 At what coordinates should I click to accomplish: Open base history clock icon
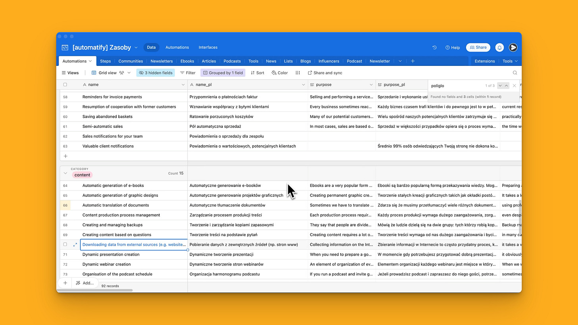[x=435, y=48]
